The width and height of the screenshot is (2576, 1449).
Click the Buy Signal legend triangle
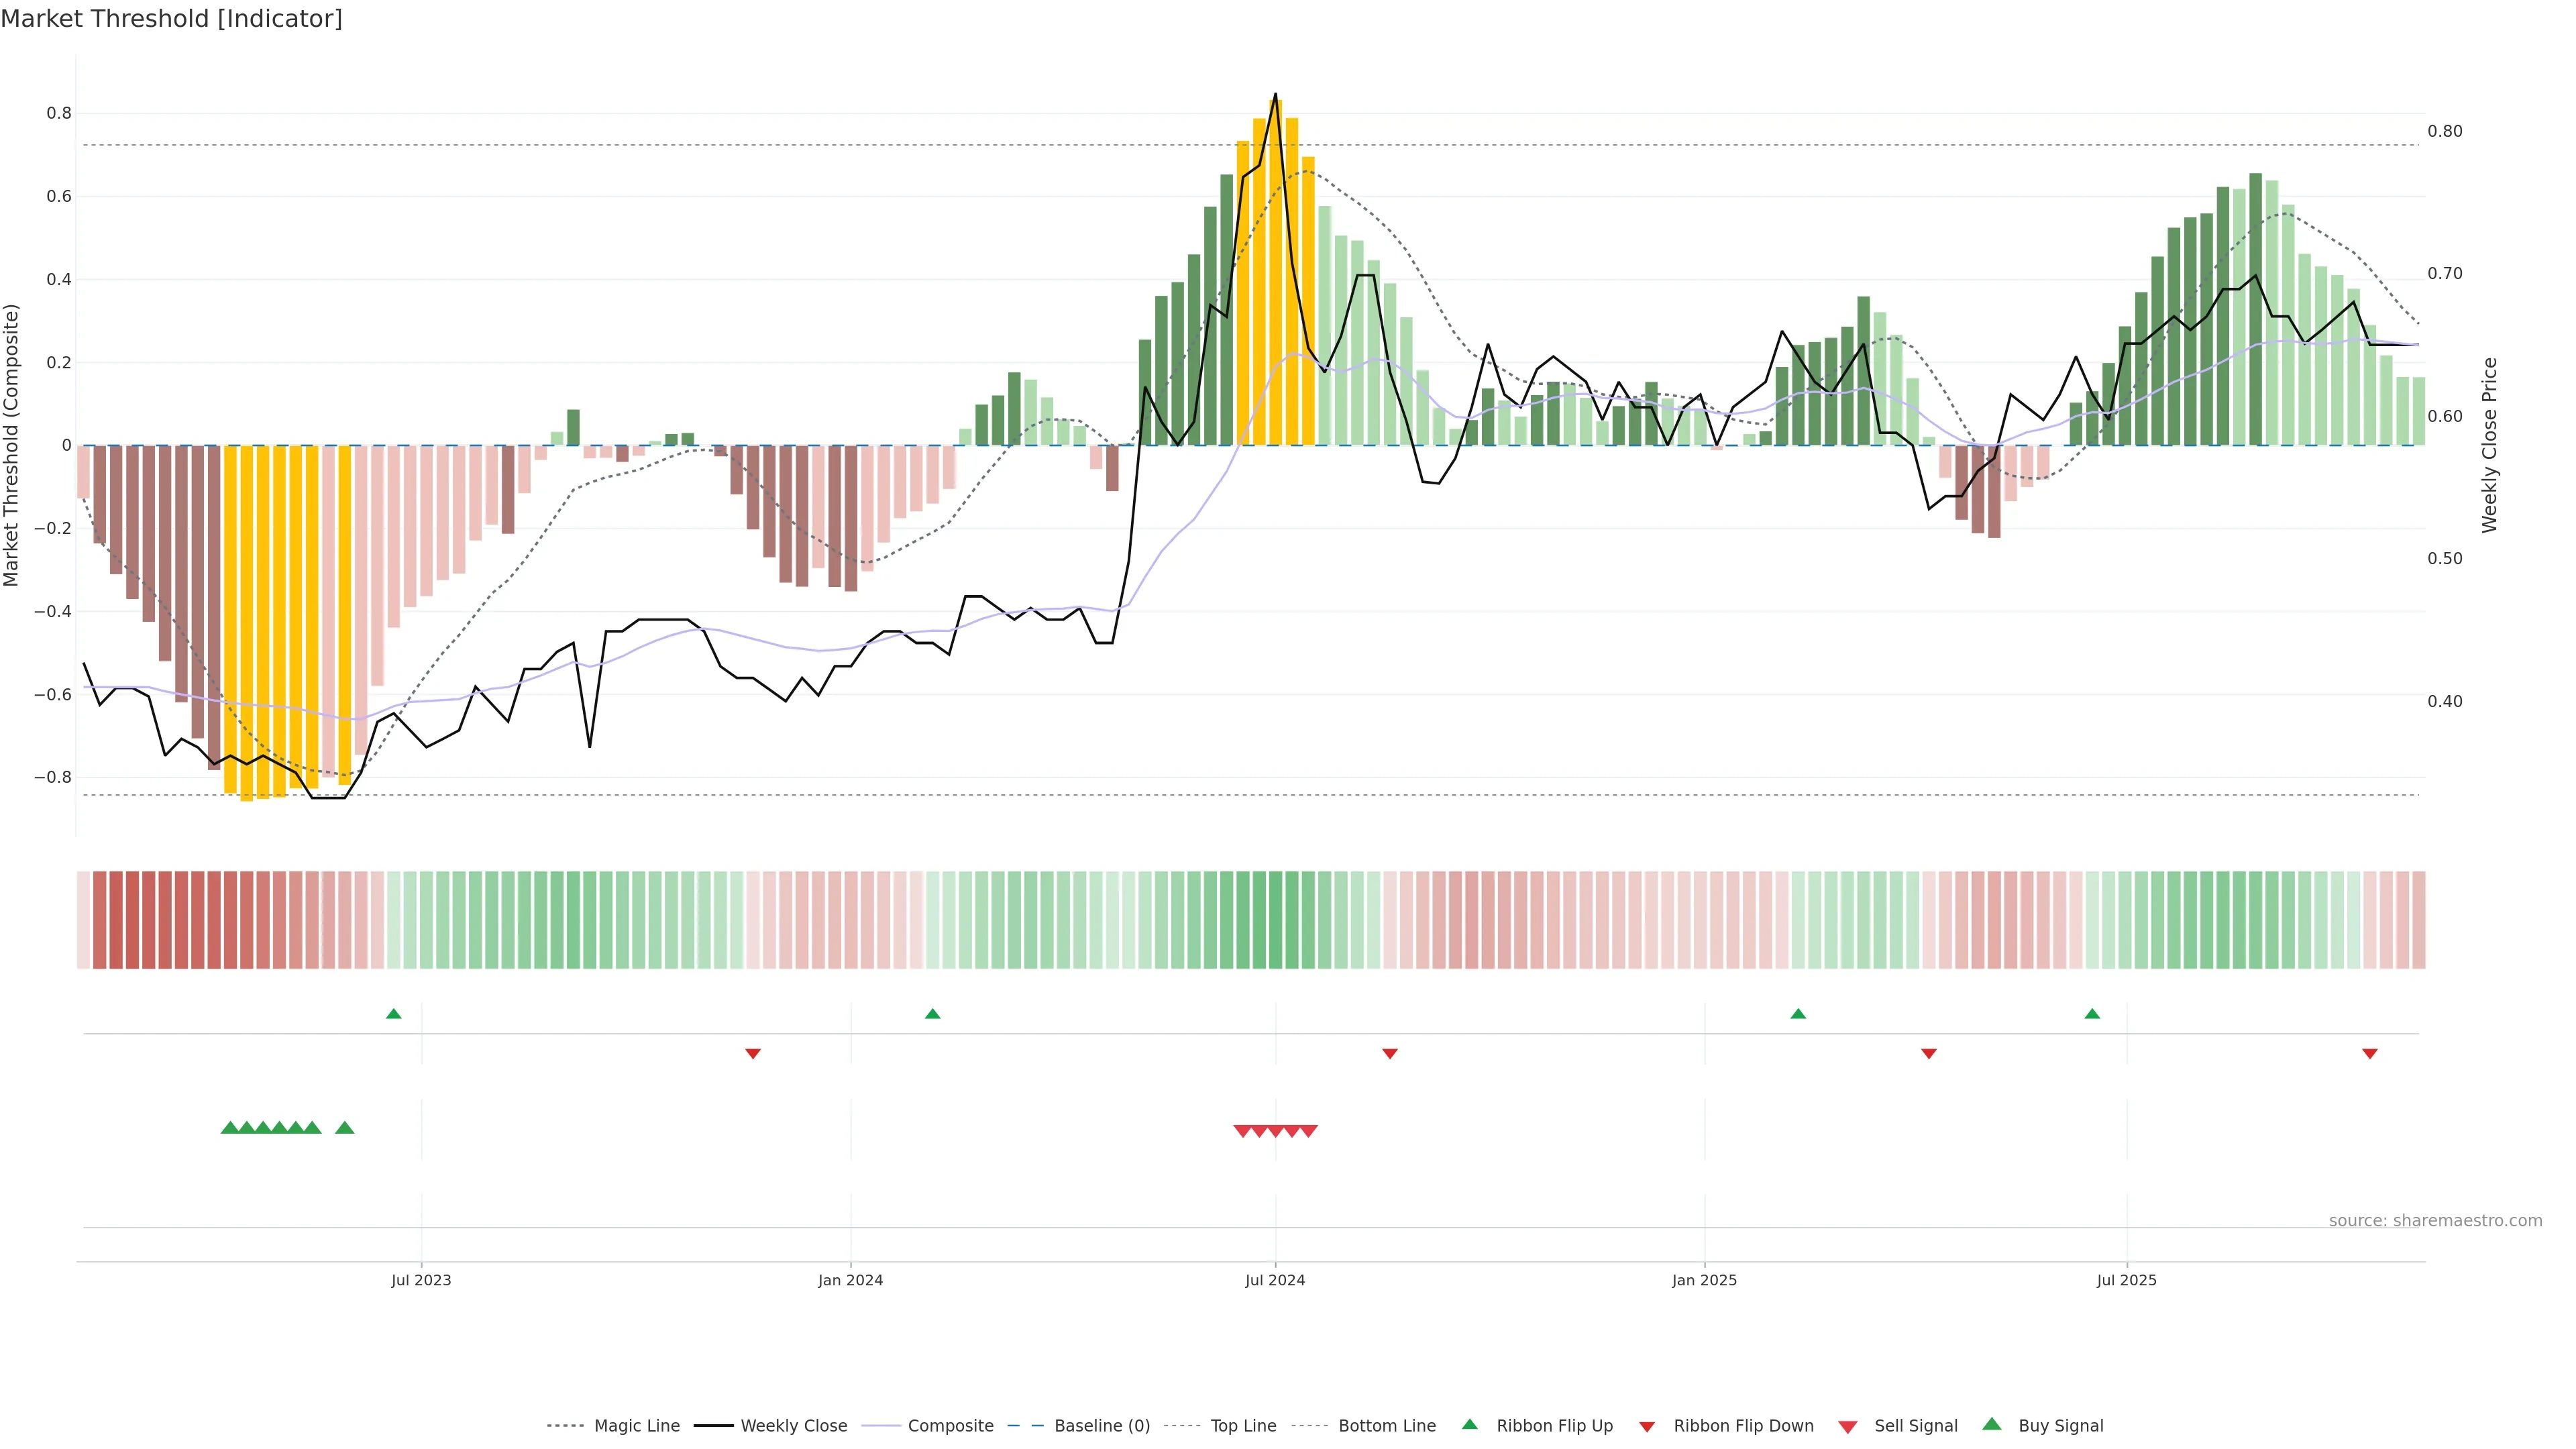(1992, 1424)
